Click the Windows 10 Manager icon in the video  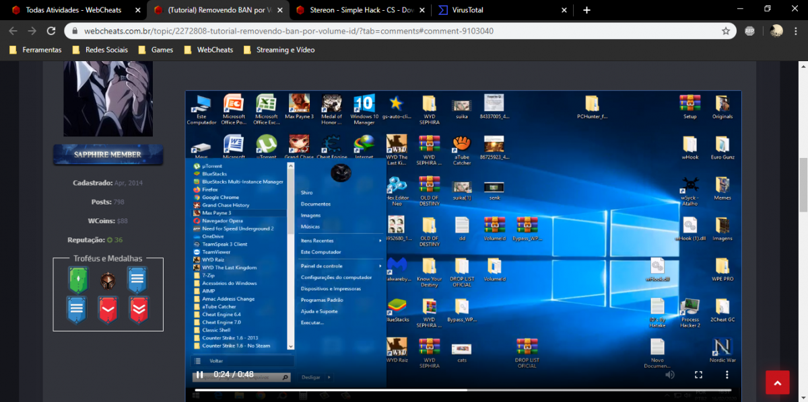pyautogui.click(x=364, y=110)
